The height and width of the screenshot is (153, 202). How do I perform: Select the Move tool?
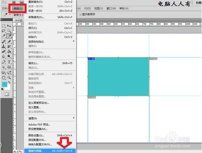9,26
